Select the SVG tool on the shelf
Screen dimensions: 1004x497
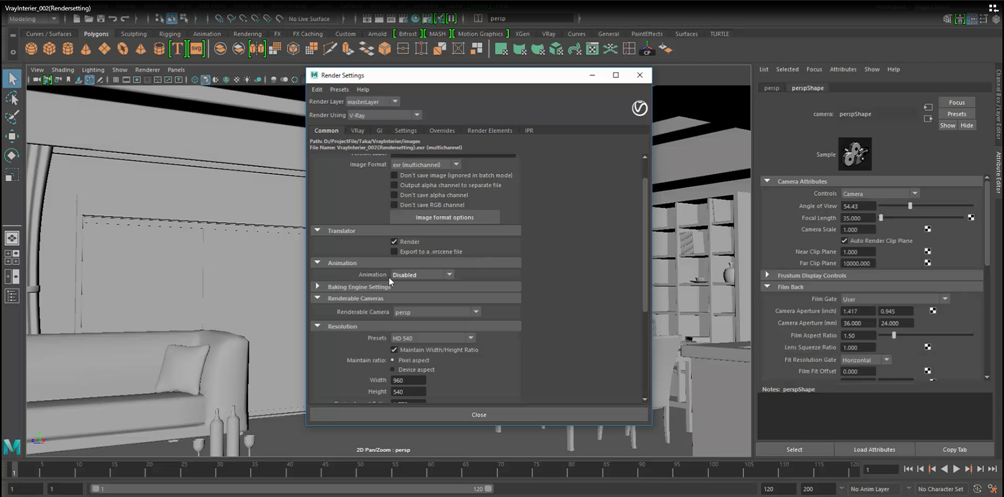click(196, 49)
